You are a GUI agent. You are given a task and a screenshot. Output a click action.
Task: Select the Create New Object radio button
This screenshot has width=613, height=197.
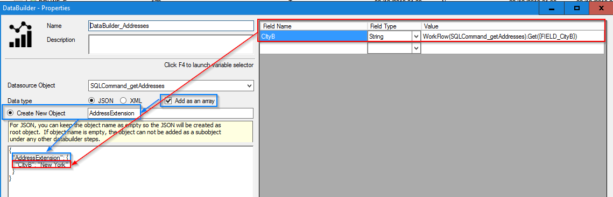pos(11,113)
